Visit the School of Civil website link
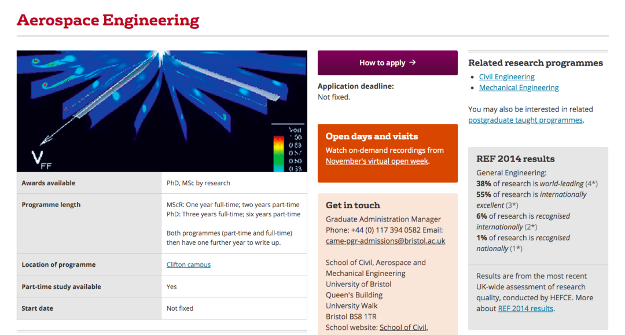Viewport: 625px width, 335px height. point(403,327)
